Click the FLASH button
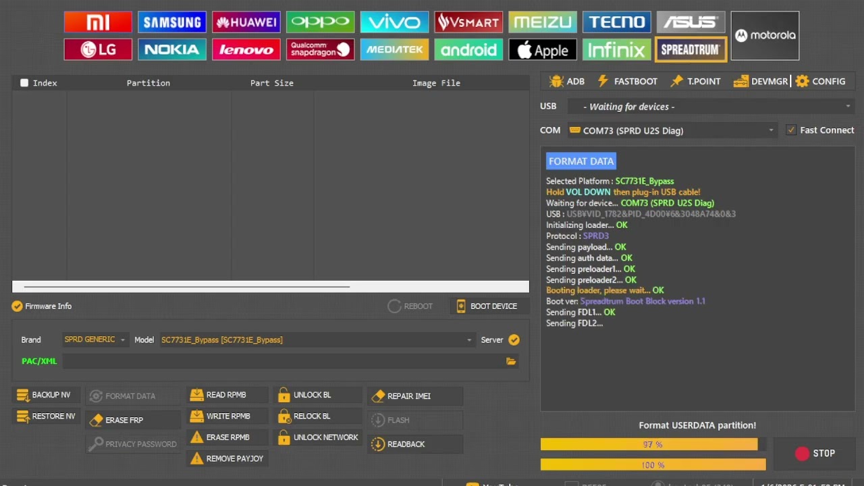Screen dimensions: 864x486 pyautogui.click(x=415, y=420)
